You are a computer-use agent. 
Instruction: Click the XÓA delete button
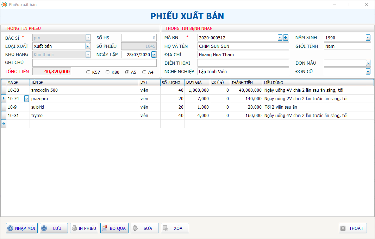[175, 228]
